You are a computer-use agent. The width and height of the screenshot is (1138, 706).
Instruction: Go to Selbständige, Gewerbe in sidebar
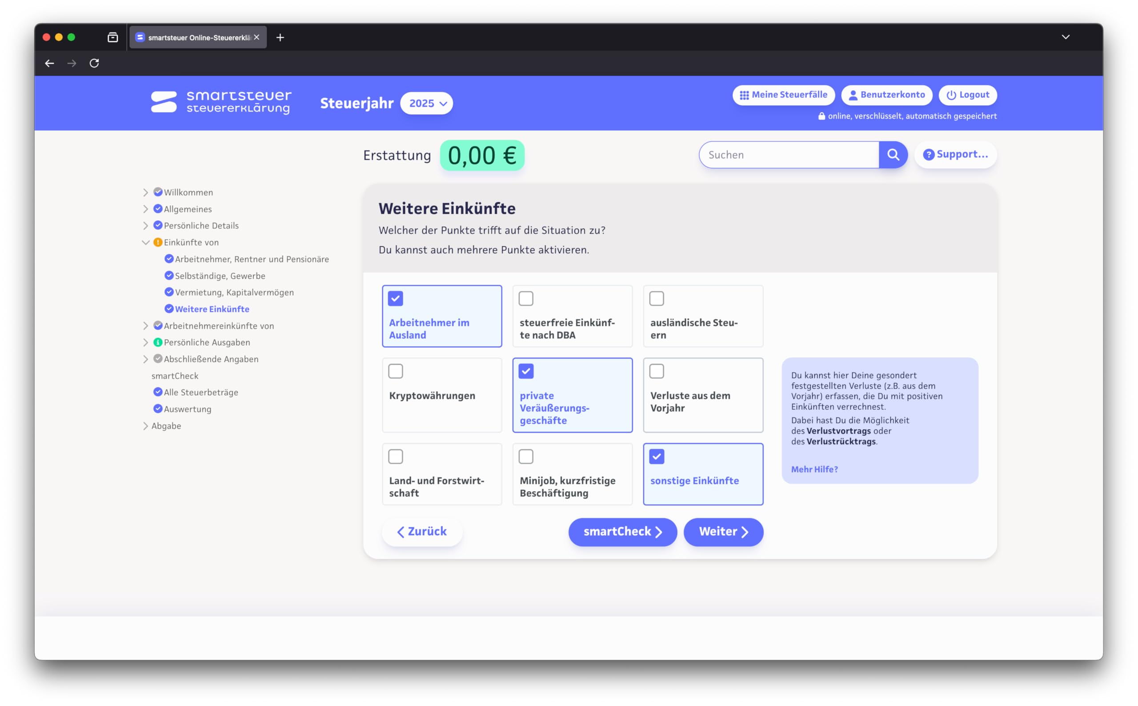(220, 276)
